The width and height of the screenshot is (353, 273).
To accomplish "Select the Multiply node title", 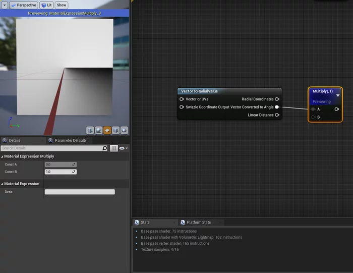I will pos(323,91).
